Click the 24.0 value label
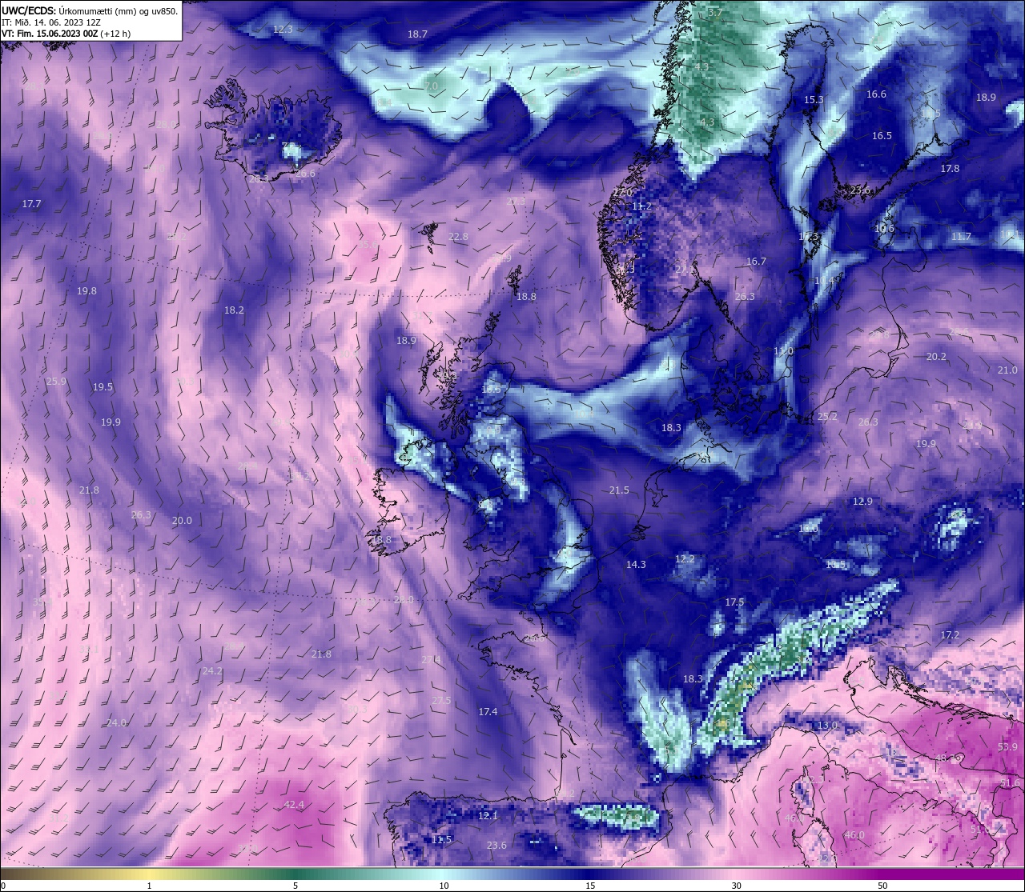This screenshot has height=892, width=1025. pyautogui.click(x=116, y=723)
